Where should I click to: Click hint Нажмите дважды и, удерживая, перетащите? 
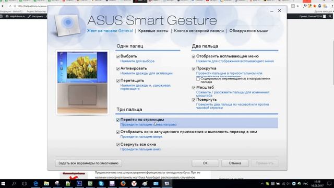[x=146, y=87]
